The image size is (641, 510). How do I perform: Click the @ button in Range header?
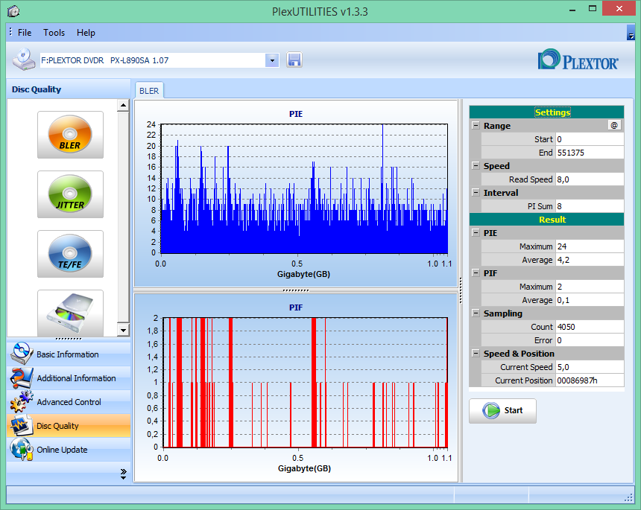(x=614, y=125)
